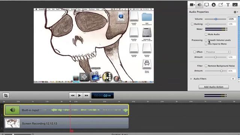
Task: Click the Filter Amount 80% field
Action: (232, 71)
